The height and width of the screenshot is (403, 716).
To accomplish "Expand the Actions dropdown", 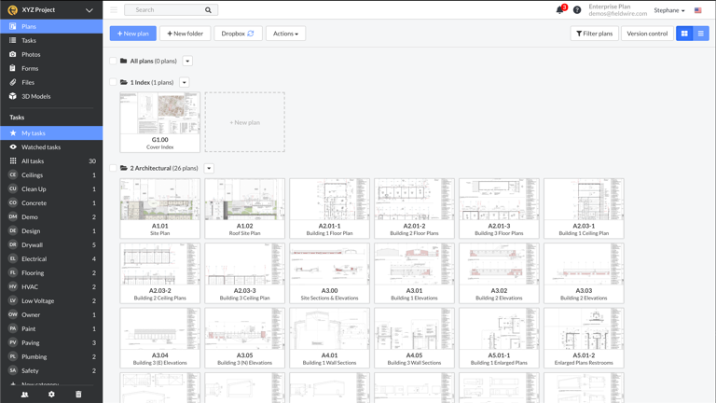I will (285, 34).
